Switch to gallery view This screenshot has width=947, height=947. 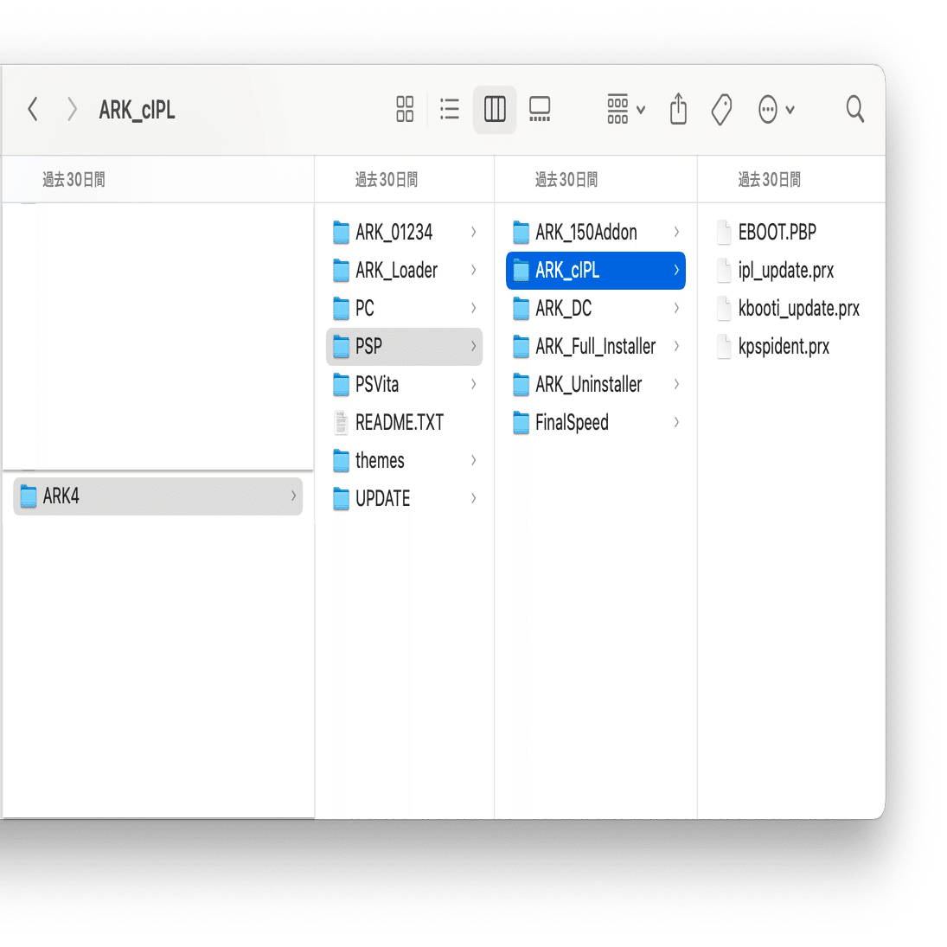click(x=540, y=109)
